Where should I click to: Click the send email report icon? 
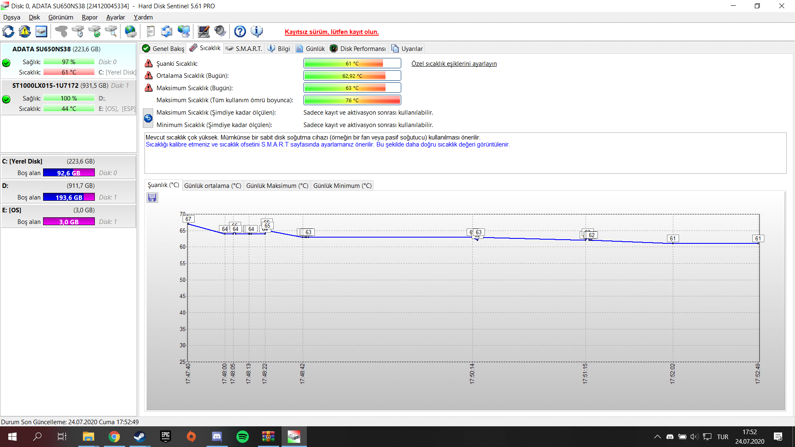coord(167,31)
